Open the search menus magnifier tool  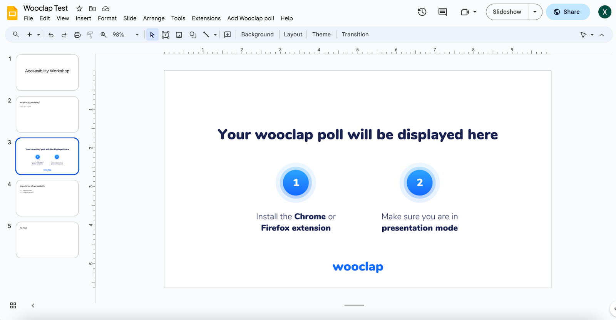[x=16, y=35]
